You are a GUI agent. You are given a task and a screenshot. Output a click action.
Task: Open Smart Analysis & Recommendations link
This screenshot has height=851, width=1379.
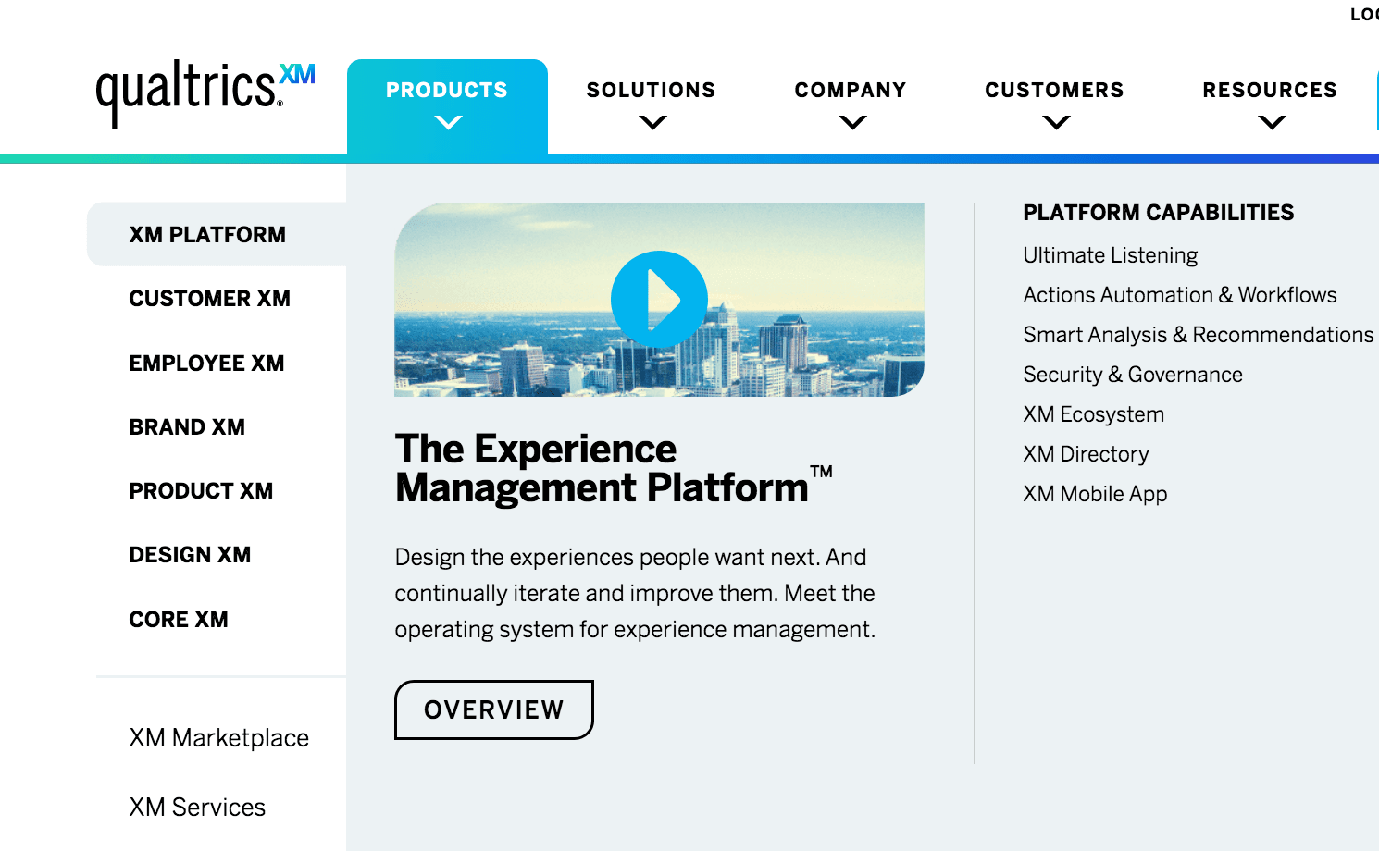[1199, 335]
